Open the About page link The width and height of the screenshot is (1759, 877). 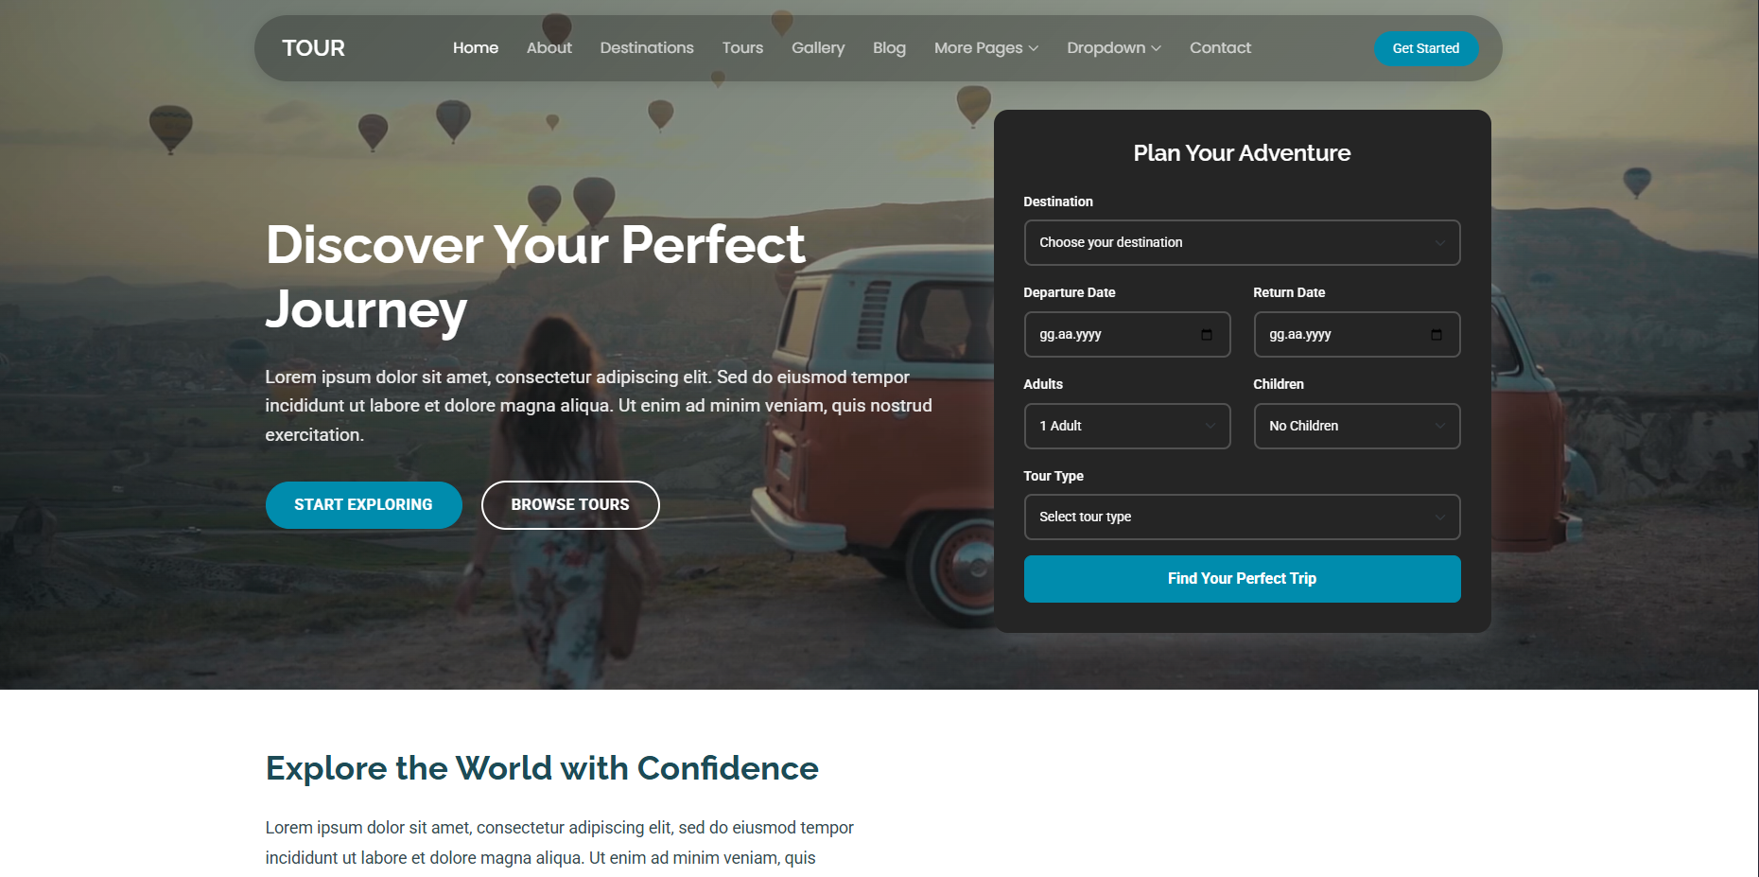pos(549,48)
